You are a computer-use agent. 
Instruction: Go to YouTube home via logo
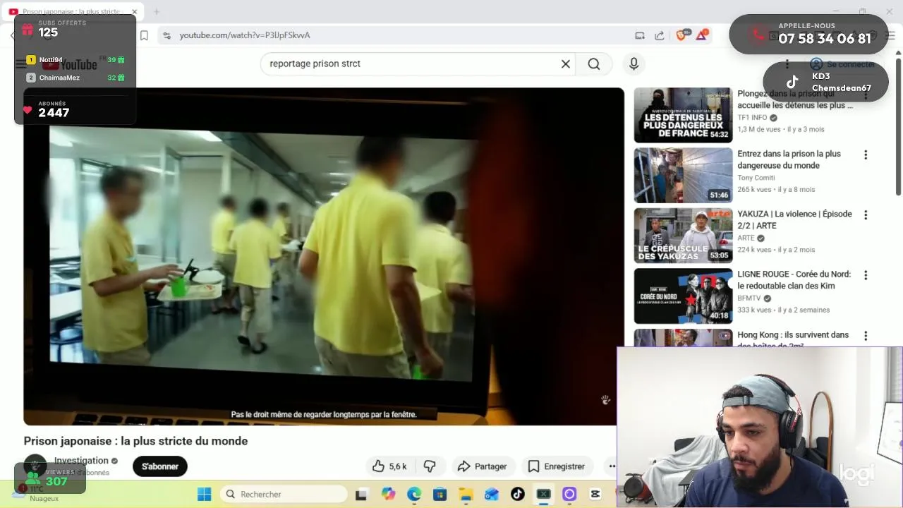(69, 65)
